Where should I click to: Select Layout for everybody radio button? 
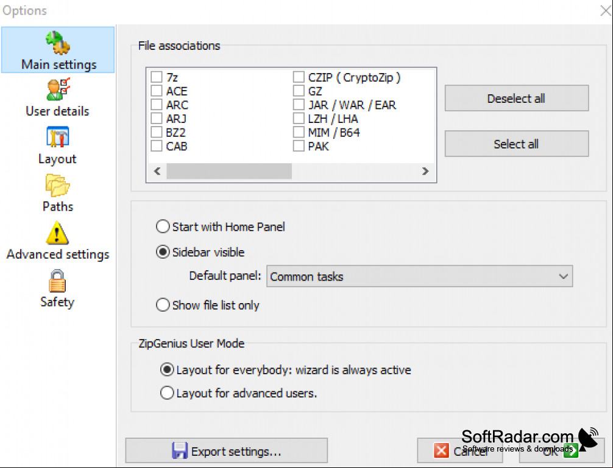click(167, 369)
